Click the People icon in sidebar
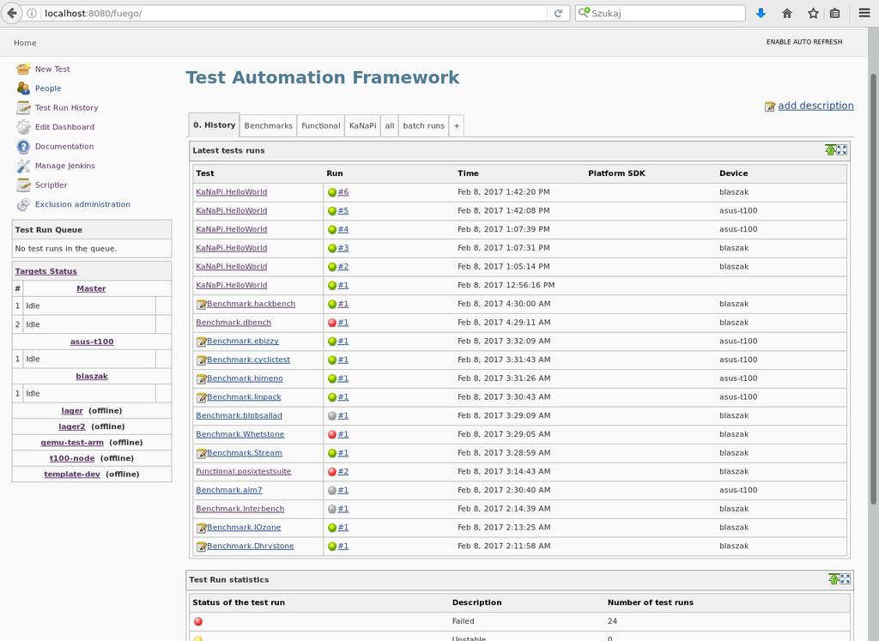Viewport: 879px width, 641px height. (x=23, y=88)
